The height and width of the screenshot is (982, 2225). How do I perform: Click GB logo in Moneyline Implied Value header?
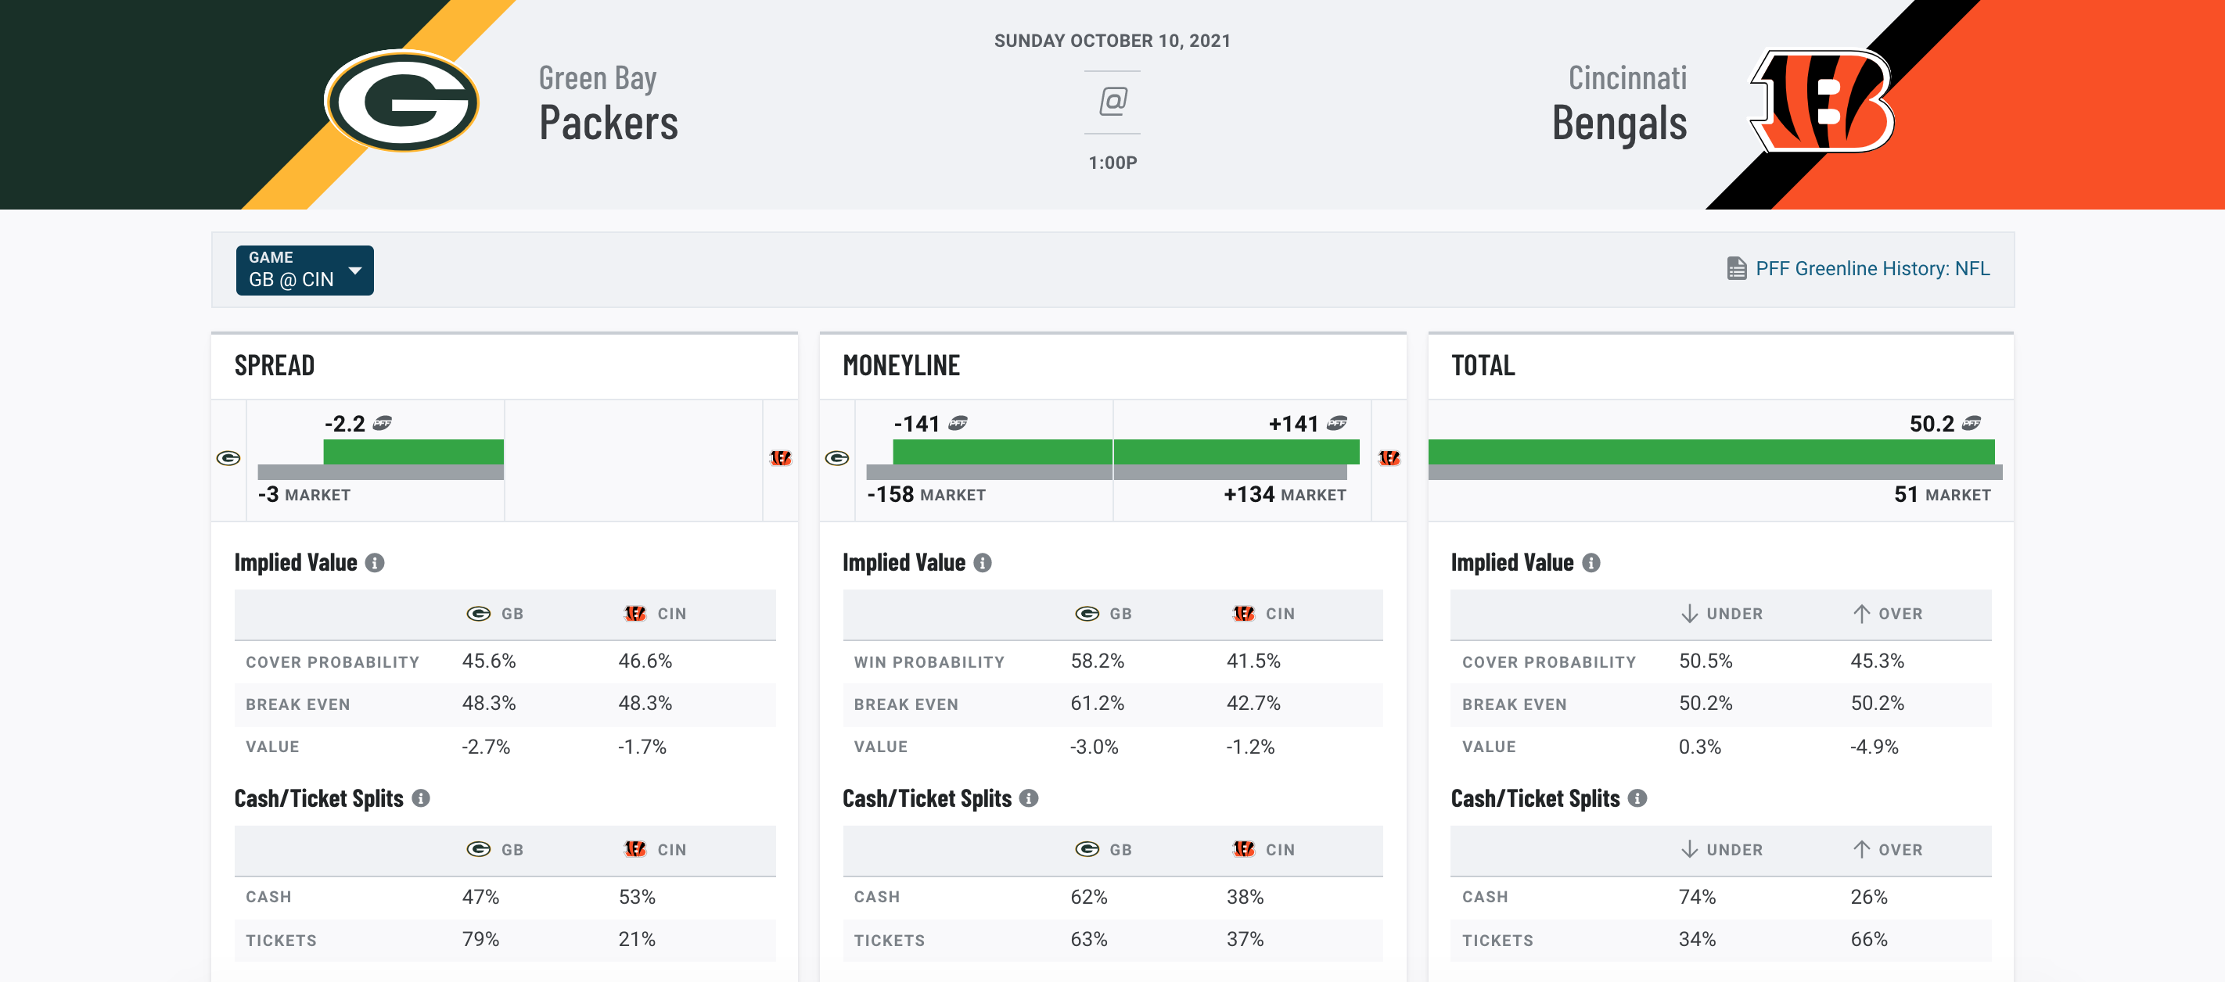(x=1087, y=614)
